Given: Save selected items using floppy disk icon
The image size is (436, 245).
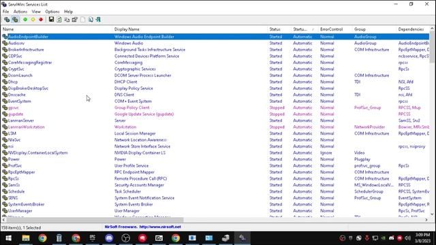Looking at the screenshot, I should [51, 20].
